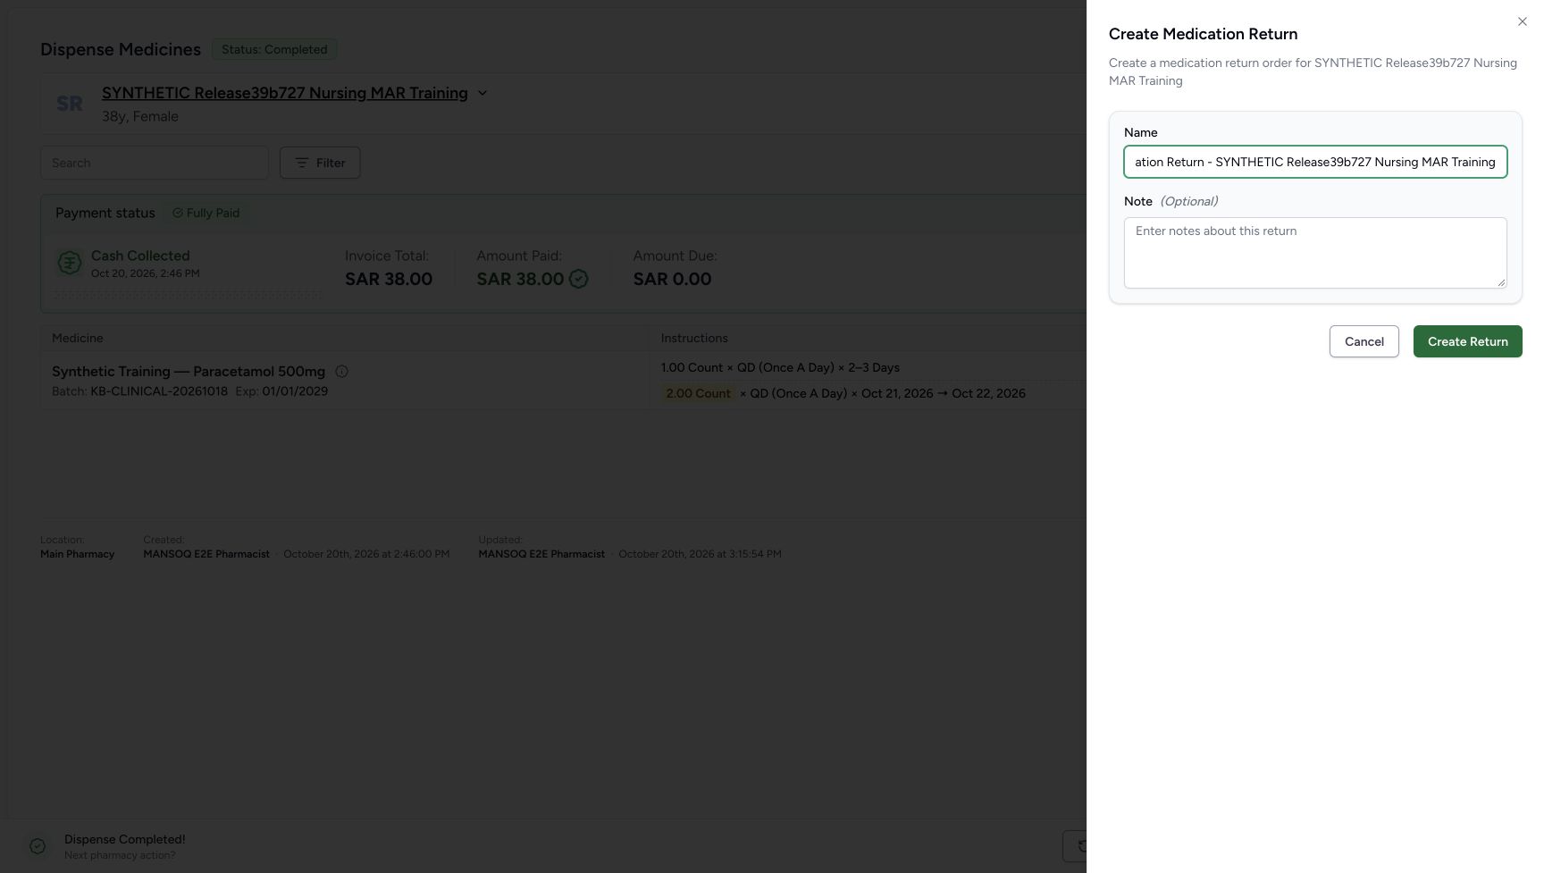Viewport: 1544px width, 873px height.
Task: Click the 1.00 Count × QD instruction line
Action: (x=780, y=367)
